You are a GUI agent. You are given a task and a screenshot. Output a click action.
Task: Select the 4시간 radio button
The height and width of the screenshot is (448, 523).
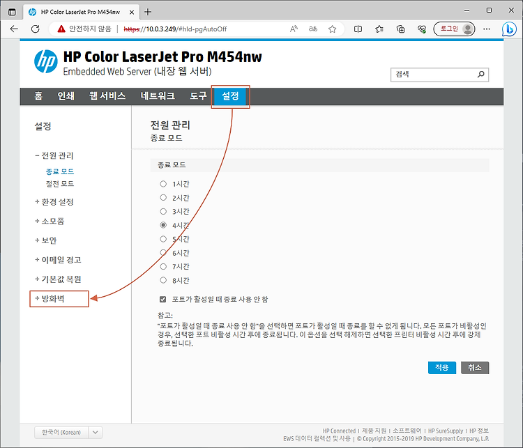tap(163, 225)
